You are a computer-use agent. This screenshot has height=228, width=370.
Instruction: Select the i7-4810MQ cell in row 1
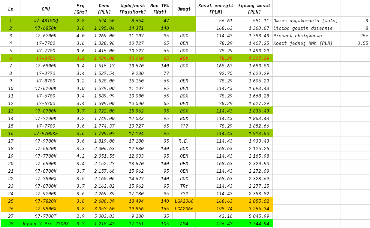click(x=45, y=20)
